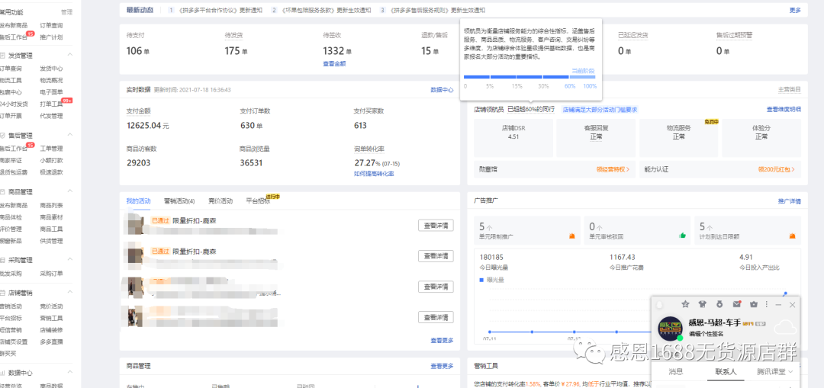Open 推广计划 in sidebar
Screen dimensions: 824x388
pyautogui.click(x=51, y=37)
